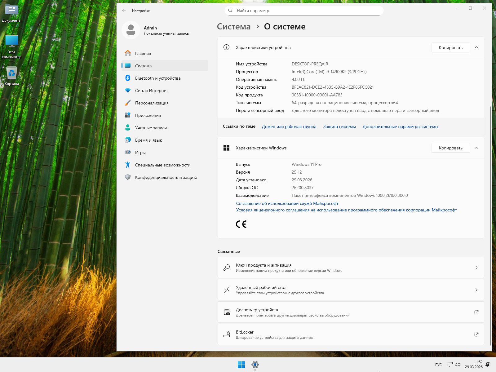Open Personalization via the paintbrush icon
The height and width of the screenshot is (372, 496).
pyautogui.click(x=128, y=103)
